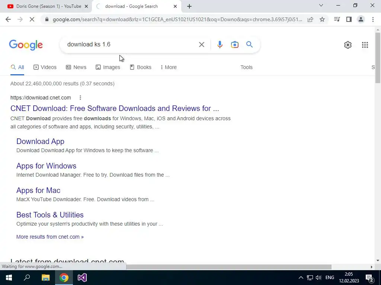Click the Chrome address bar URL
Viewport: 381px width, 285px height.
tap(177, 19)
